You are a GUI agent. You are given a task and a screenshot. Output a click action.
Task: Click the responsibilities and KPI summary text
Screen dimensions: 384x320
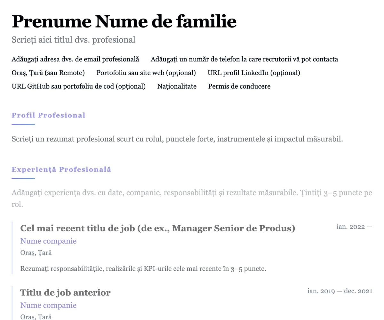(143, 268)
